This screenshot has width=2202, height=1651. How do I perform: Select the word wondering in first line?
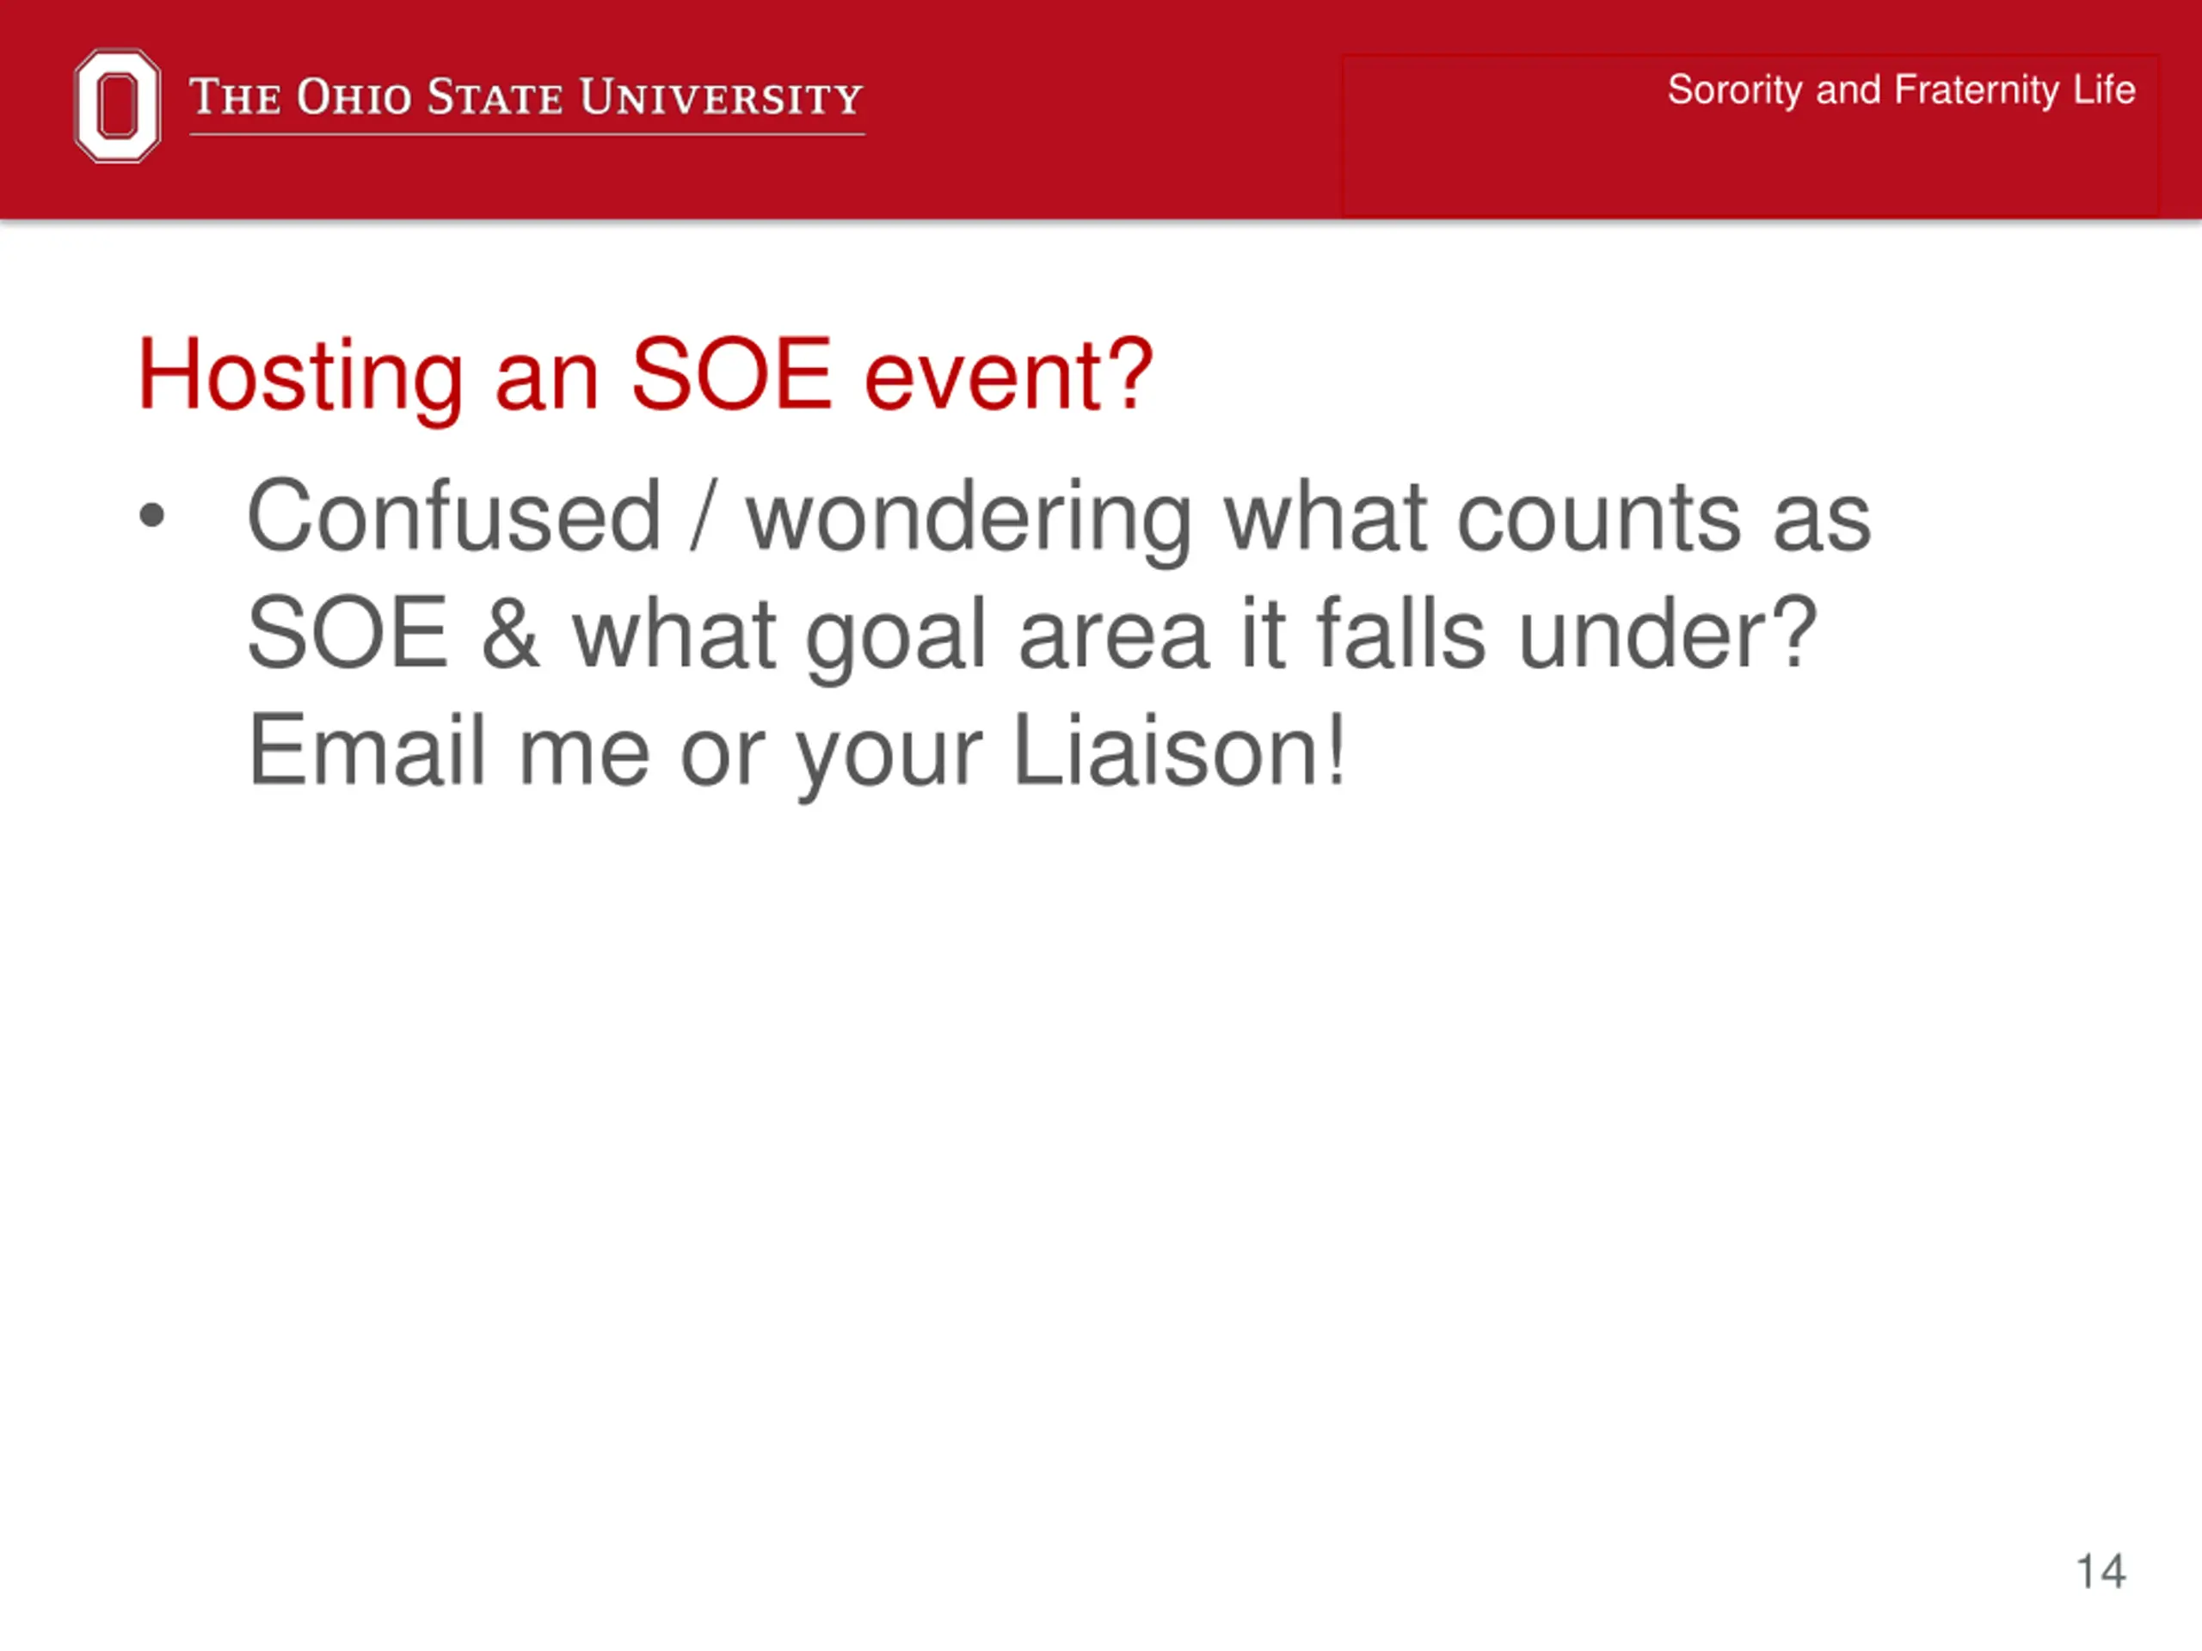(969, 519)
